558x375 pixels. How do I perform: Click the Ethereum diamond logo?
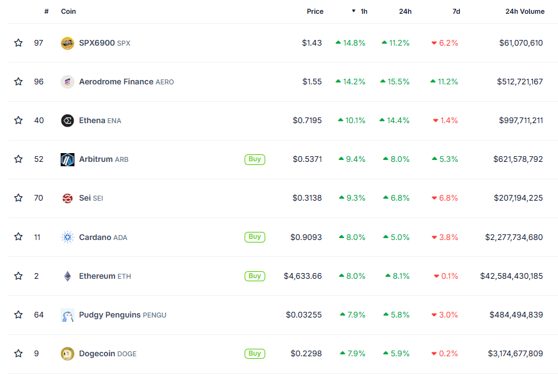(x=68, y=276)
